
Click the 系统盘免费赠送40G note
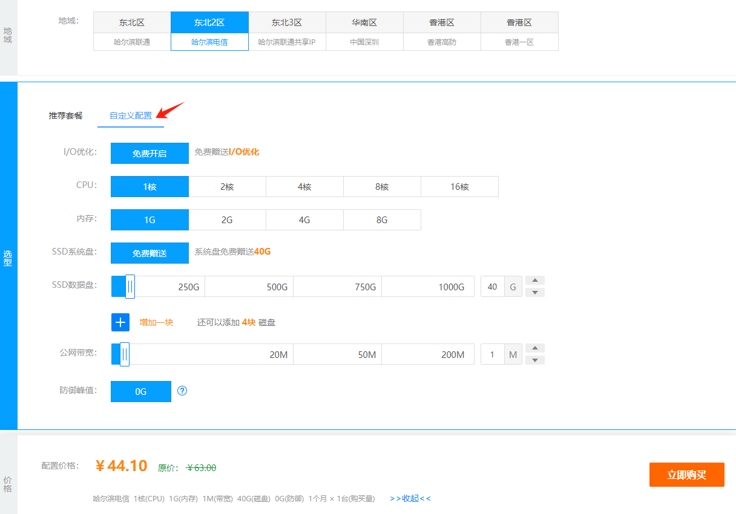[x=232, y=252]
